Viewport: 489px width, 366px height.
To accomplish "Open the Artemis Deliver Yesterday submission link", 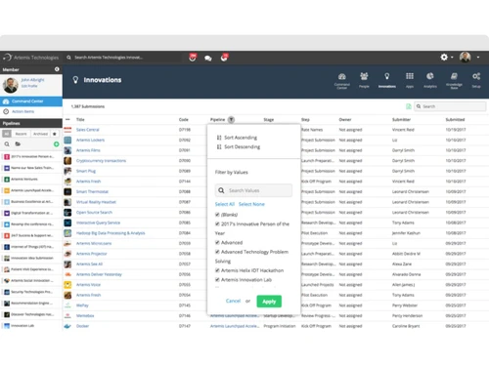I will click(99, 274).
